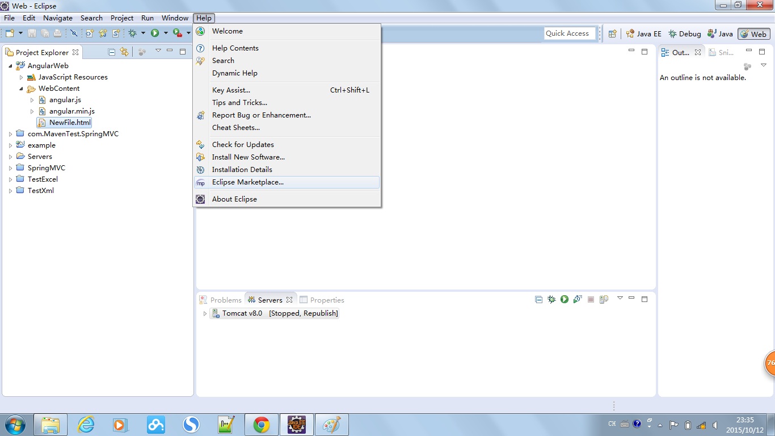Expand the angular.js file node

coord(32,100)
